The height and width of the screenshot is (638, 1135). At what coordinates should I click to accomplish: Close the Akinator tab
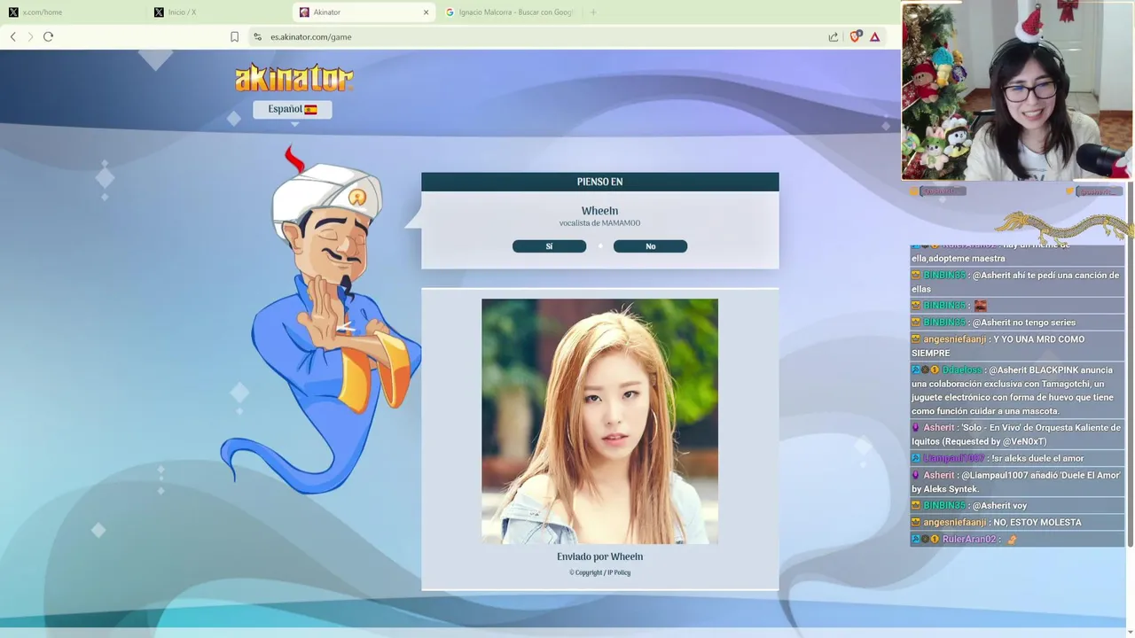426,12
